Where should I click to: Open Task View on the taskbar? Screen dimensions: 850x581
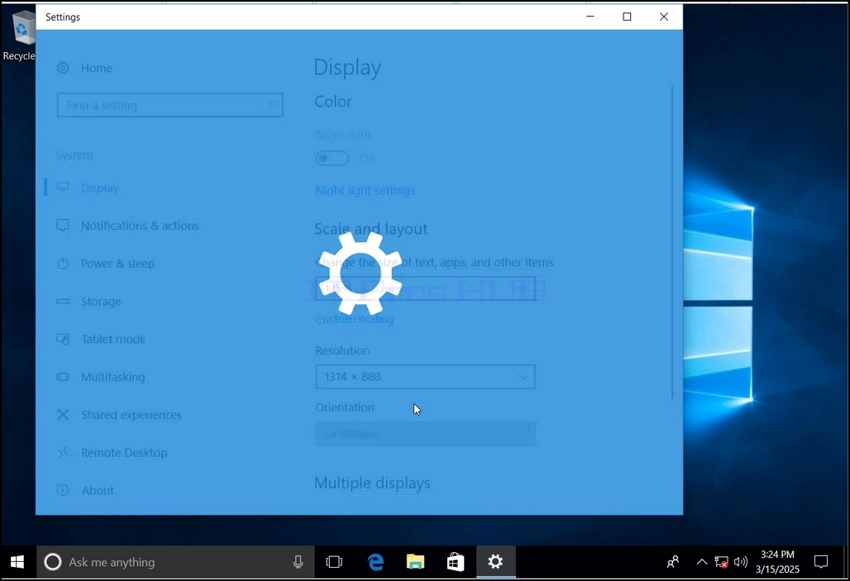(x=334, y=562)
